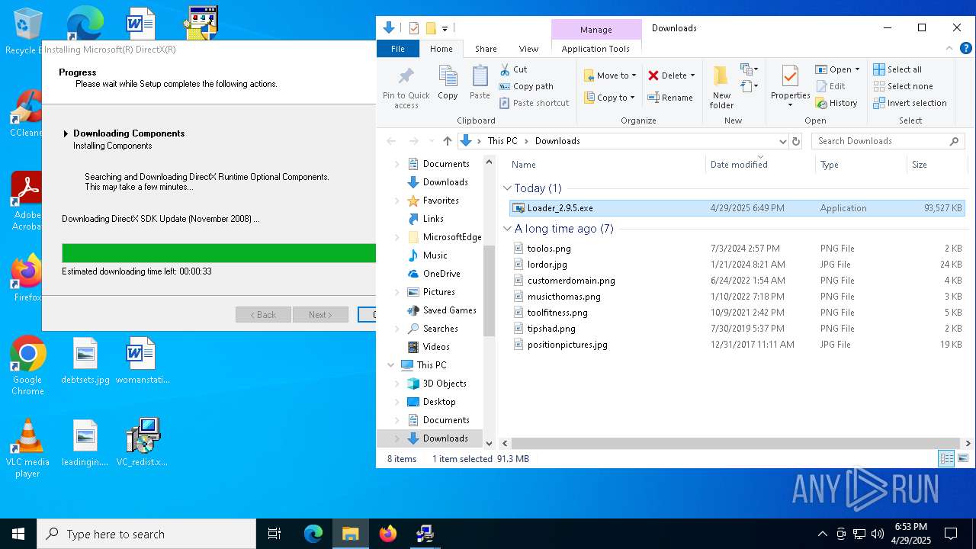This screenshot has height=549, width=976.
Task: Switch to the Share tab
Action: 486,49
